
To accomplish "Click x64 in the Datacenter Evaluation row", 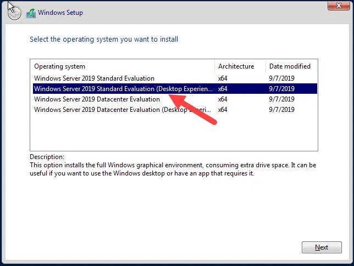I will point(223,99).
